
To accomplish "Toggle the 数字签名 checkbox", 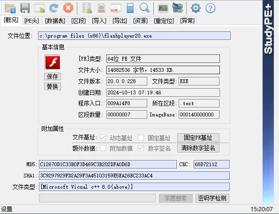I will click(x=141, y=148).
